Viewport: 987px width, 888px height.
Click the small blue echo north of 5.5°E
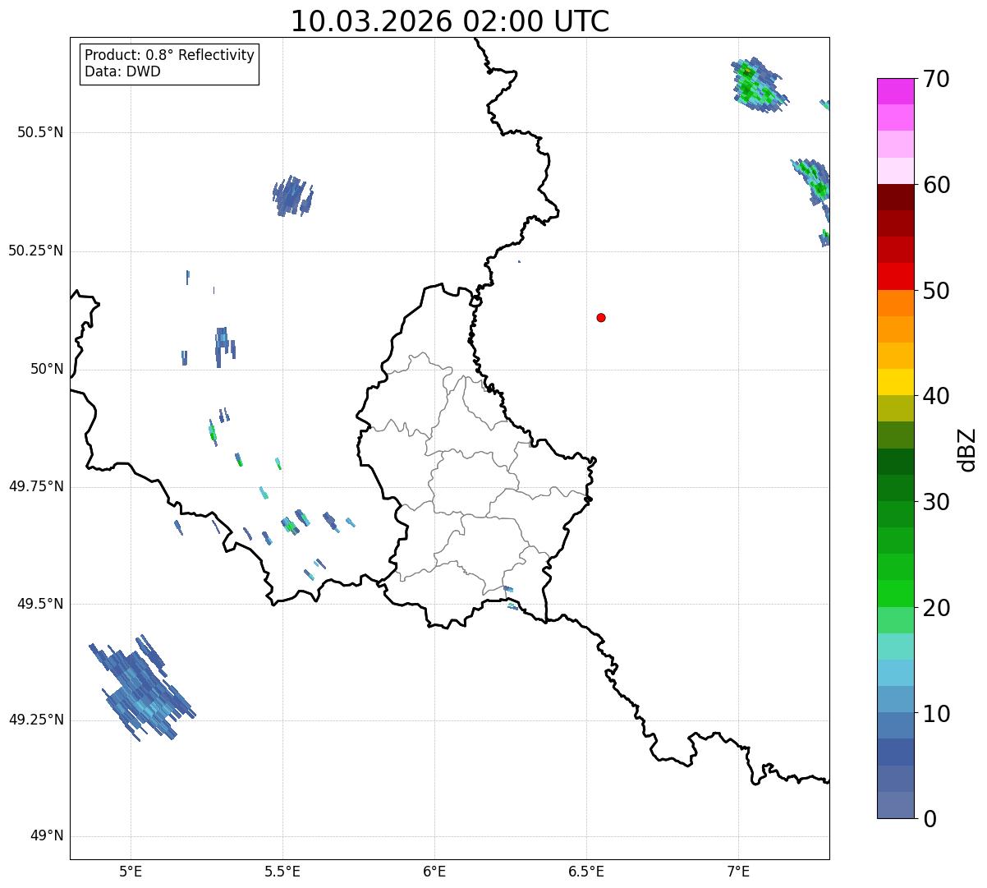(x=292, y=196)
